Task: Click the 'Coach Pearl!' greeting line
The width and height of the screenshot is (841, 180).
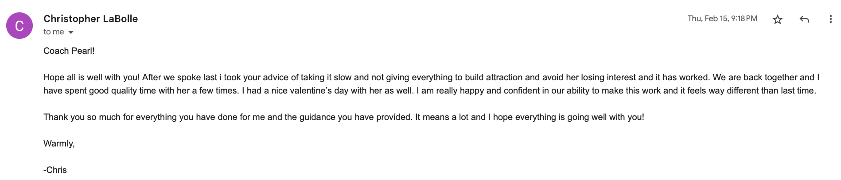Action: (x=69, y=51)
